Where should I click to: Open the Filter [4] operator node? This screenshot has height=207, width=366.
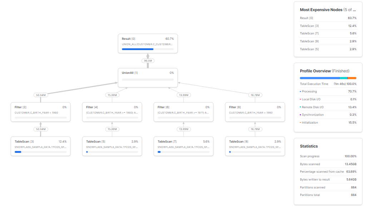(x=112, y=112)
